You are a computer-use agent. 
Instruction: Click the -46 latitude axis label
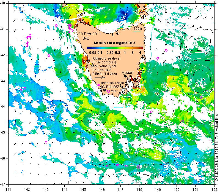coord(2,159)
